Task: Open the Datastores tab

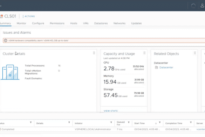Action: point(101,23)
